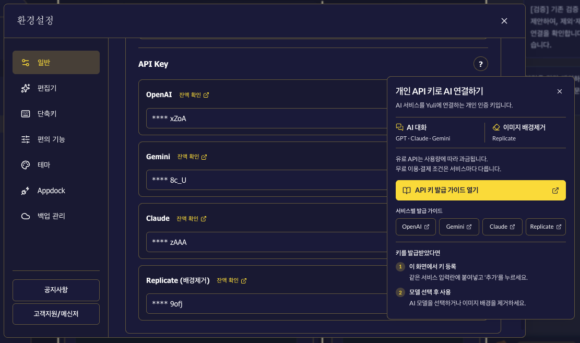Image resolution: width=580 pixels, height=343 pixels.
Task: Click the '서비스별 발급 가이드' label
Action: point(419,211)
